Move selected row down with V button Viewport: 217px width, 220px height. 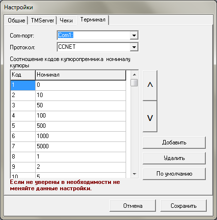click(x=150, y=117)
